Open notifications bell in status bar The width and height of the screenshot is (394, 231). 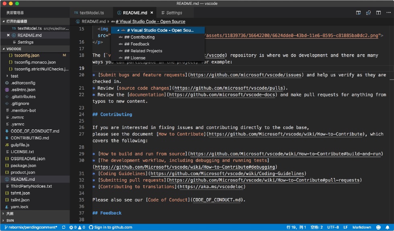tap(388, 227)
